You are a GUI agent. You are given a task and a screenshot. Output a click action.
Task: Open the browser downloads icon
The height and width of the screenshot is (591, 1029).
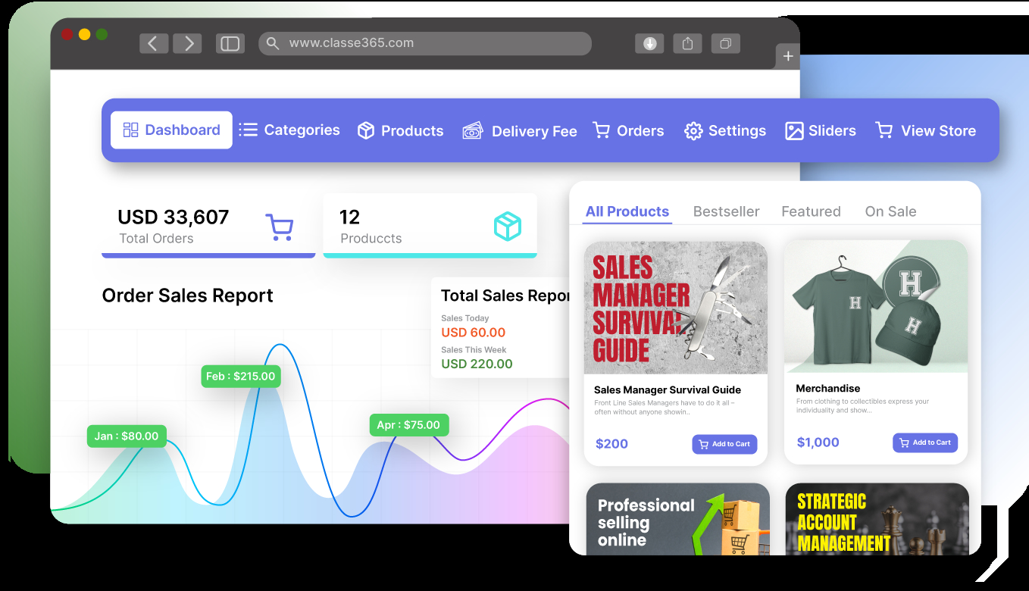click(x=649, y=43)
